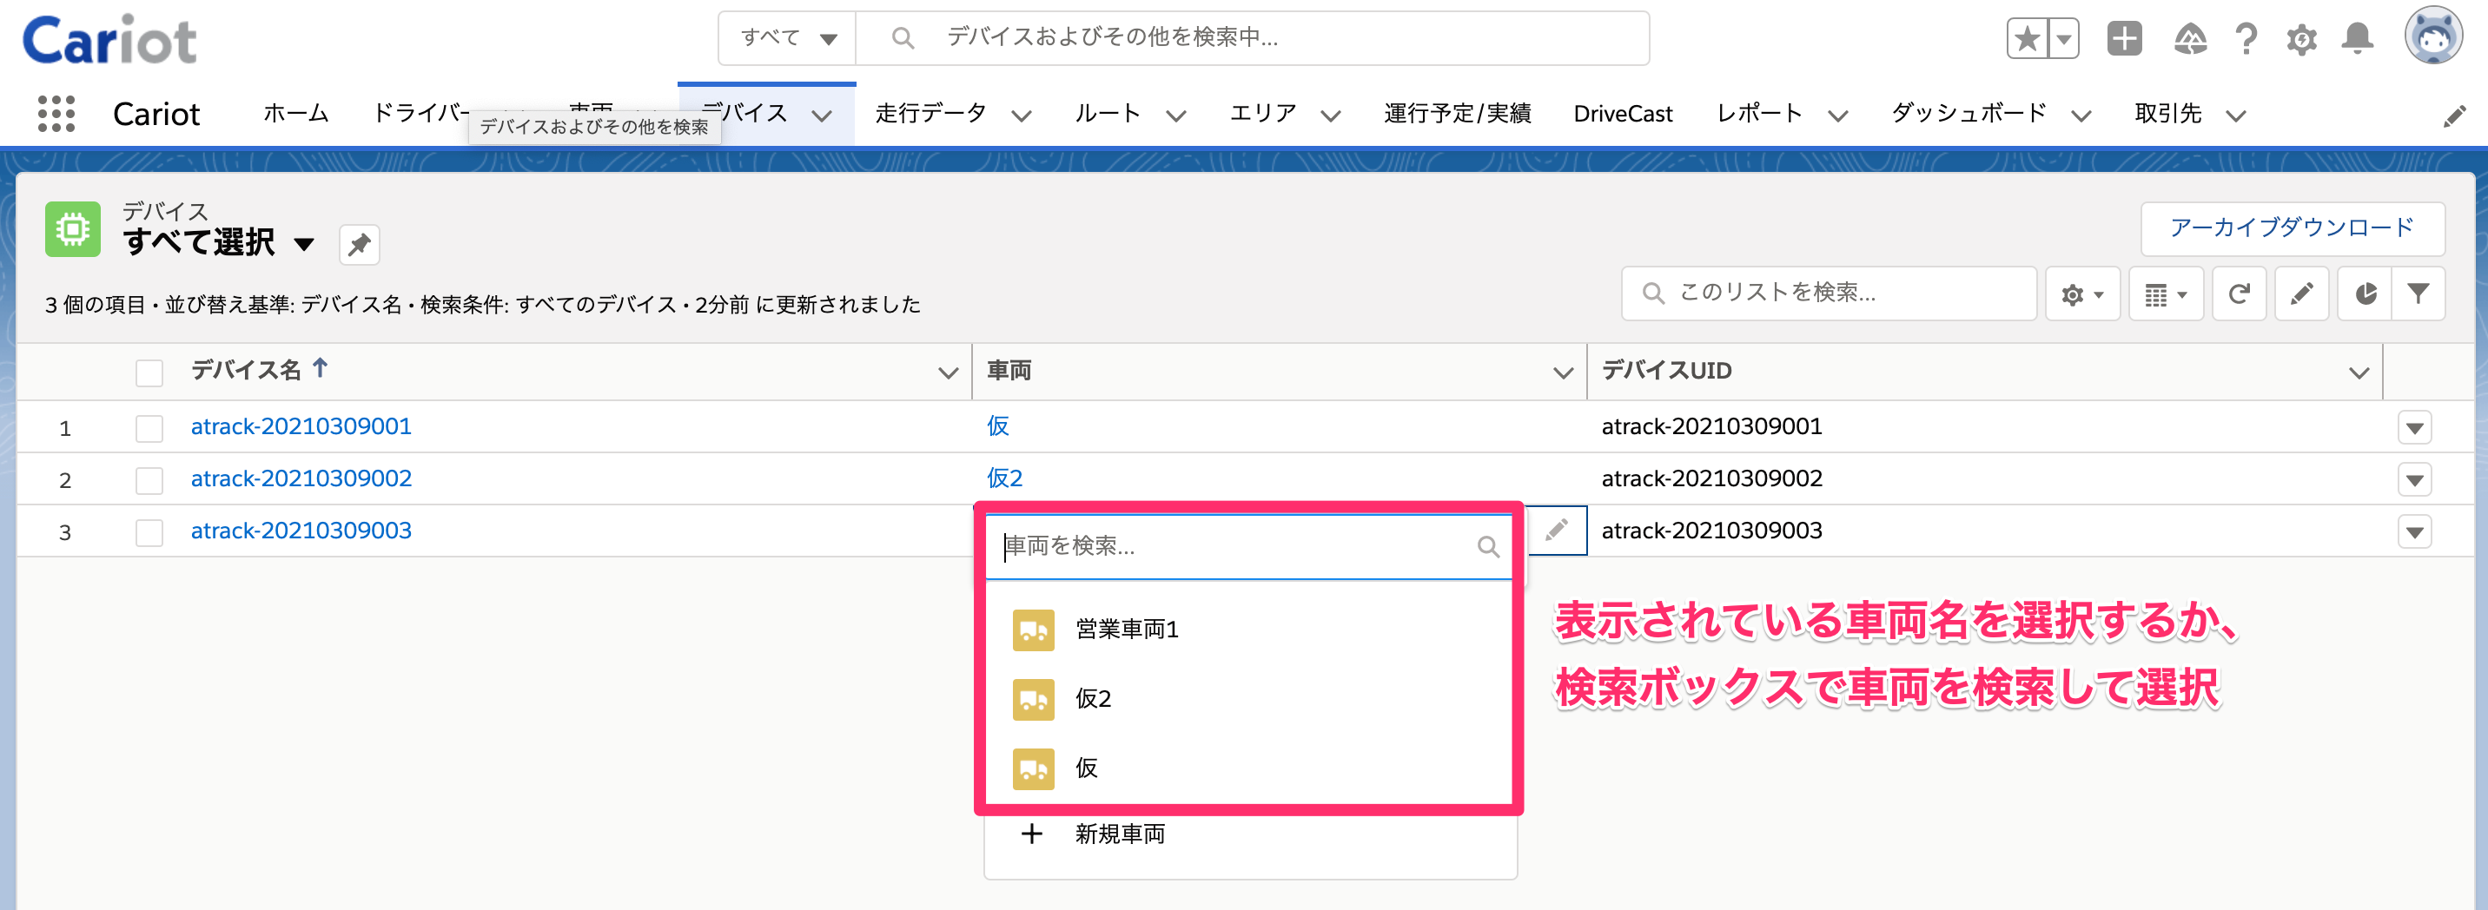This screenshot has width=2488, height=910.
Task: Open device link atrack-20210309001
Action: pos(301,426)
